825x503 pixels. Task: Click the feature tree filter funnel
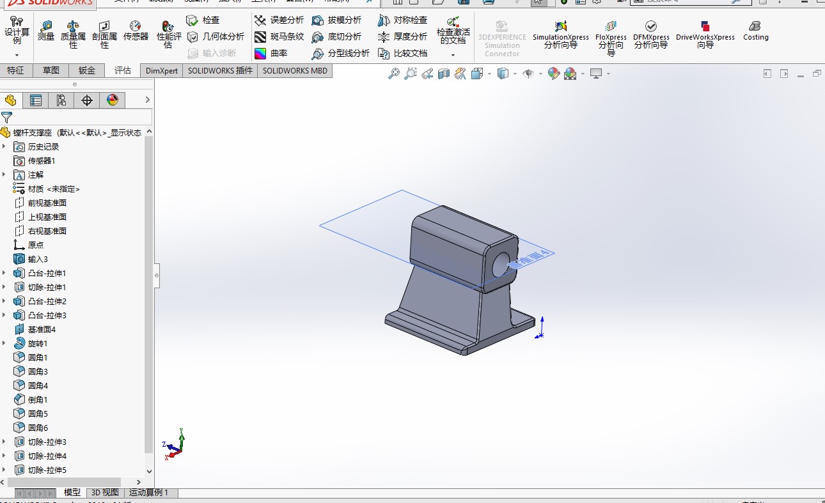tap(6, 117)
